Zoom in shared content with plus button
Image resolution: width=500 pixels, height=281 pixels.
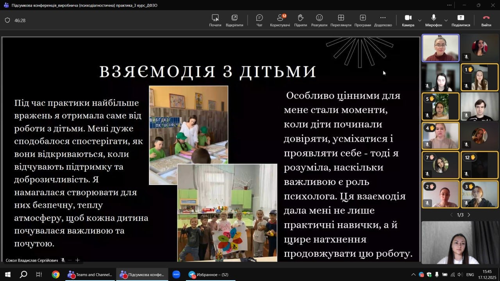(77, 260)
